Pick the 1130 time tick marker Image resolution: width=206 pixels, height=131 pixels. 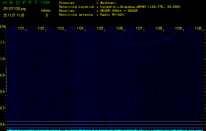(198, 28)
